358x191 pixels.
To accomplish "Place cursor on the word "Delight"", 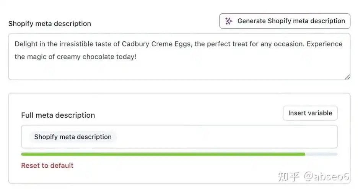I will point(26,44).
